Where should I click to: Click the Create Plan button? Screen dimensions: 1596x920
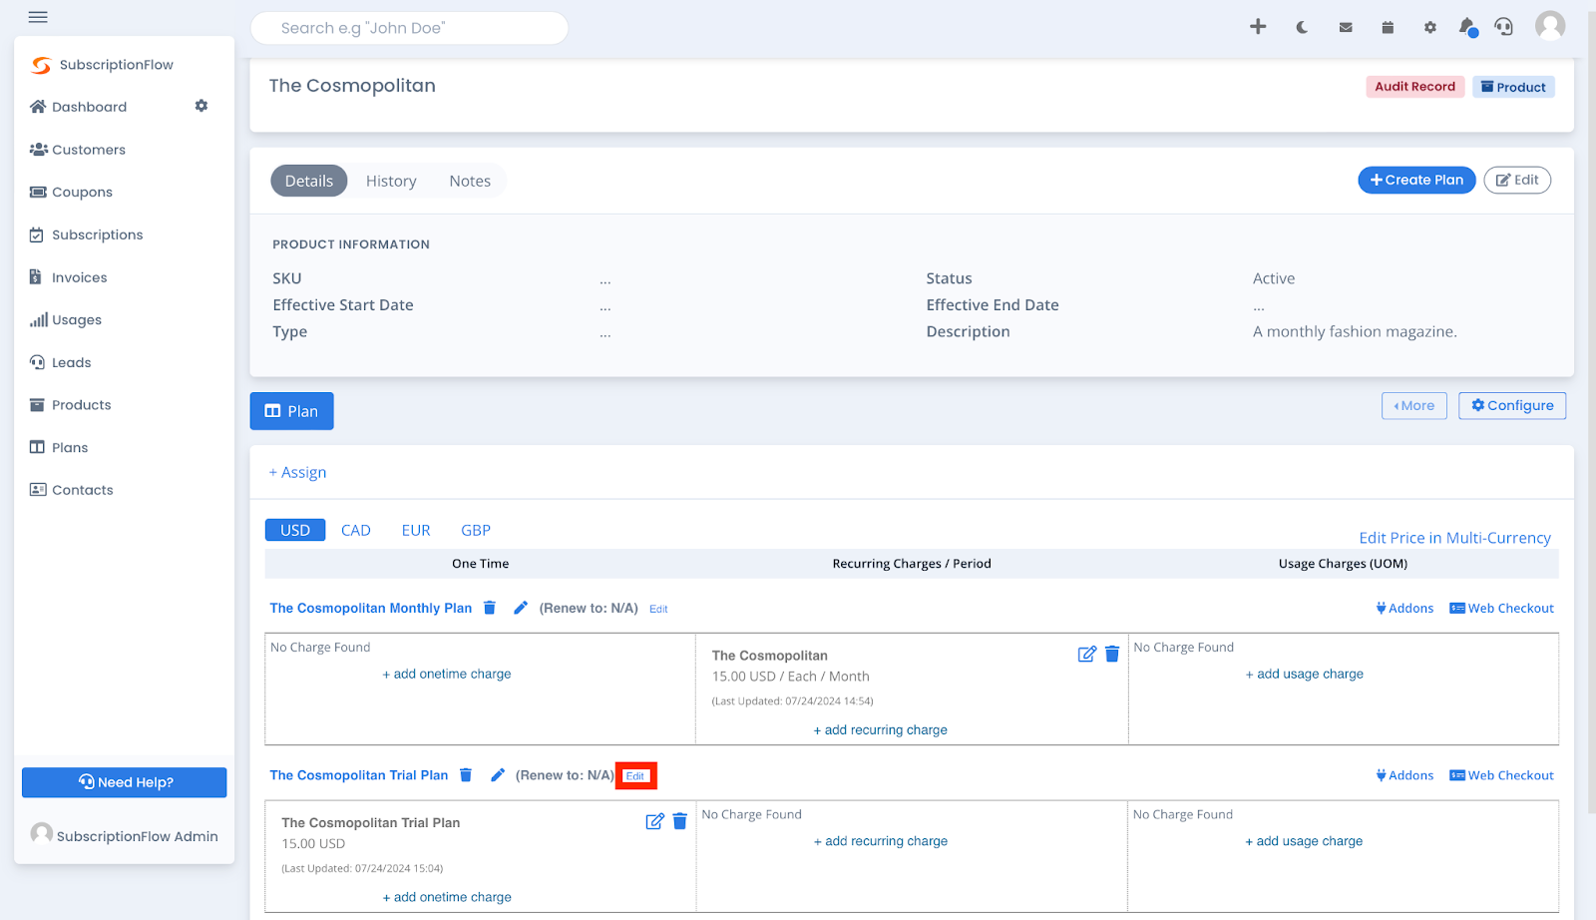(x=1416, y=180)
